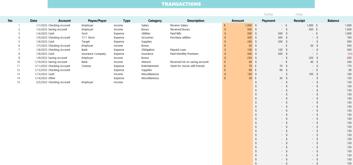Image resolution: width=353 pixels, height=165 pixels.
Task: Click the Purchase utilities description cell
Action: (x=180, y=38)
